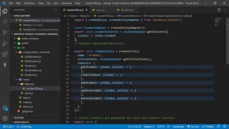The width and height of the screenshot is (229, 129).
Task: Collapse the components\students folder
Action: click(16, 52)
